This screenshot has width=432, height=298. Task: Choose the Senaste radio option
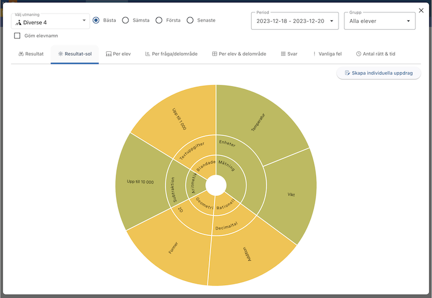190,21
